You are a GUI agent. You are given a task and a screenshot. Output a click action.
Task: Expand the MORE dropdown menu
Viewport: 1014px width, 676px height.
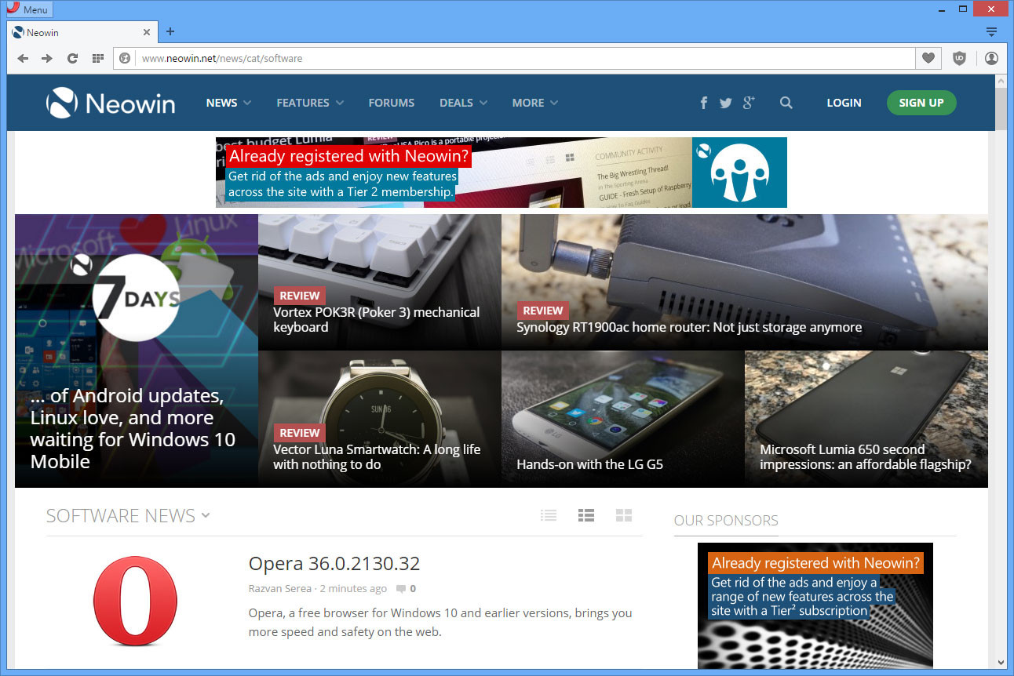click(x=535, y=103)
